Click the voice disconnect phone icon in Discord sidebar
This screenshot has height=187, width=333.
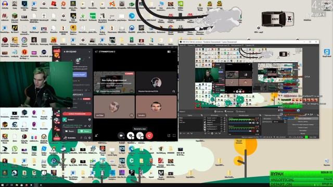[x=89, y=126]
